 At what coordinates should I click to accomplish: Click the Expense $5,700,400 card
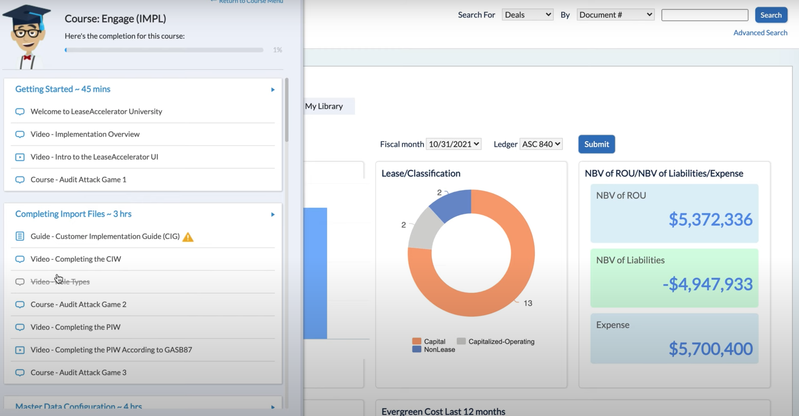pos(674,339)
